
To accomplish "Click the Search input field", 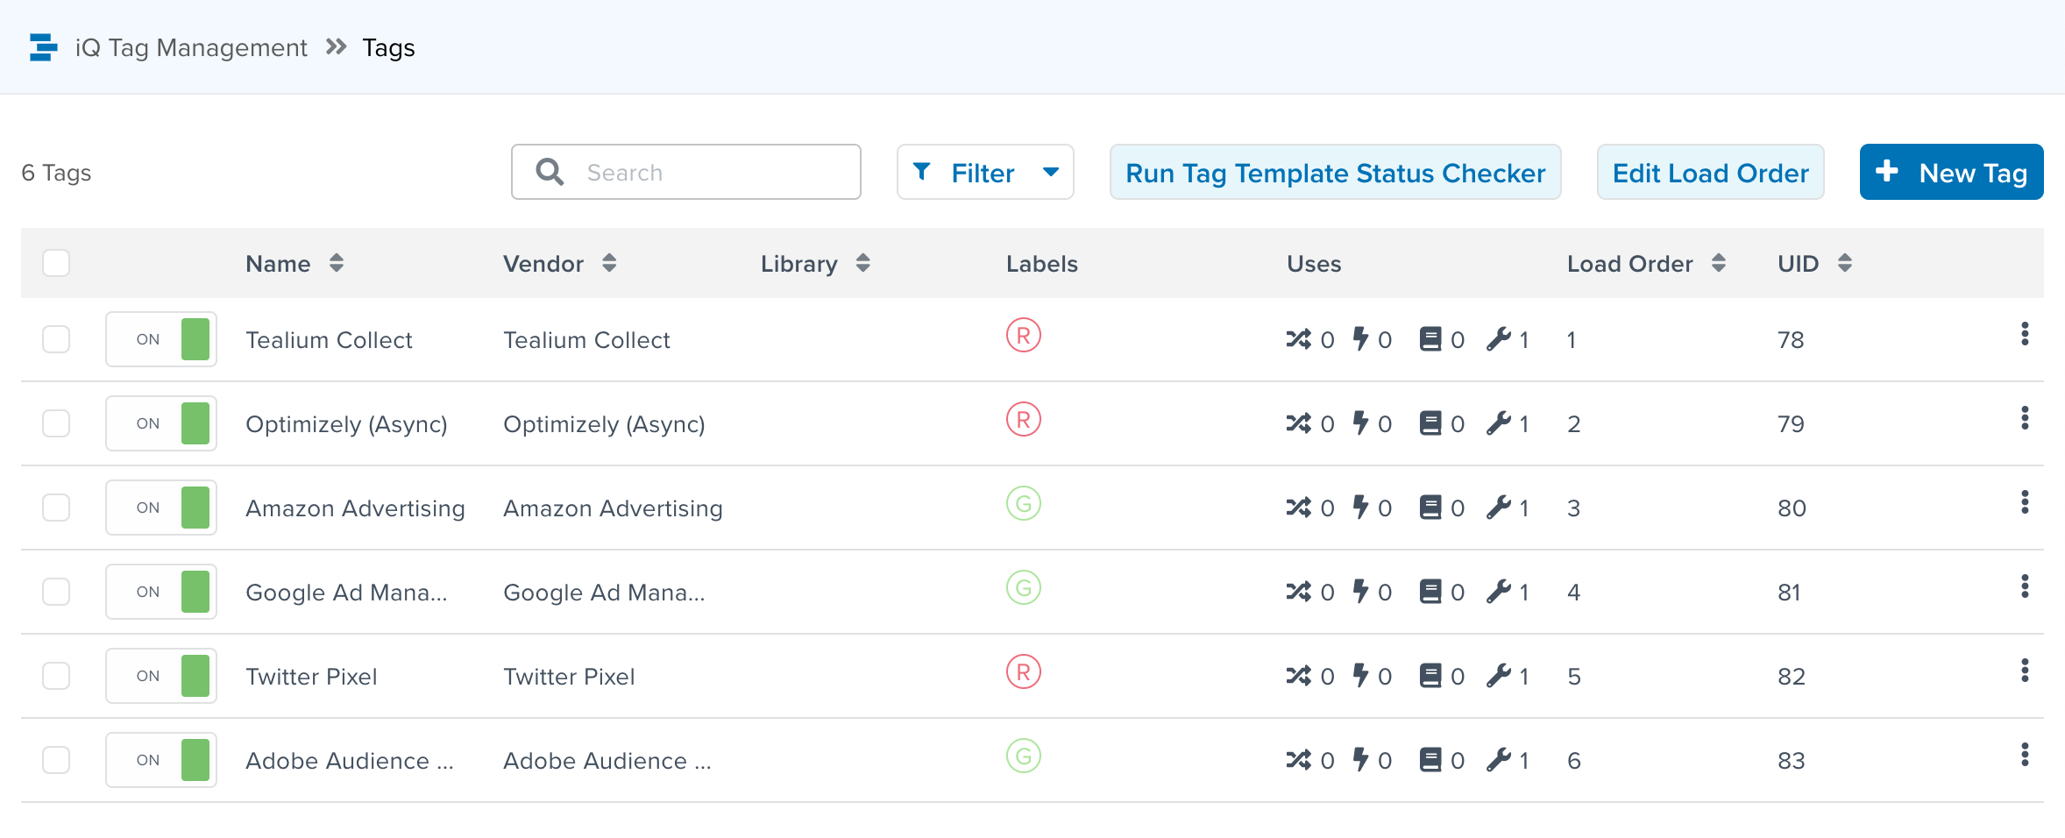I will [x=686, y=172].
